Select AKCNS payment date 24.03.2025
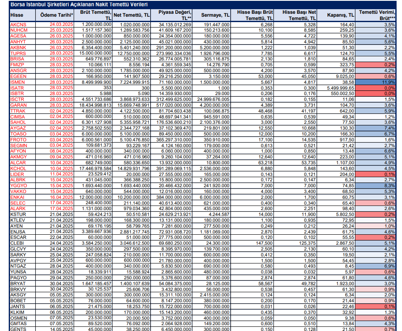The image size is (402, 331). click(62, 25)
